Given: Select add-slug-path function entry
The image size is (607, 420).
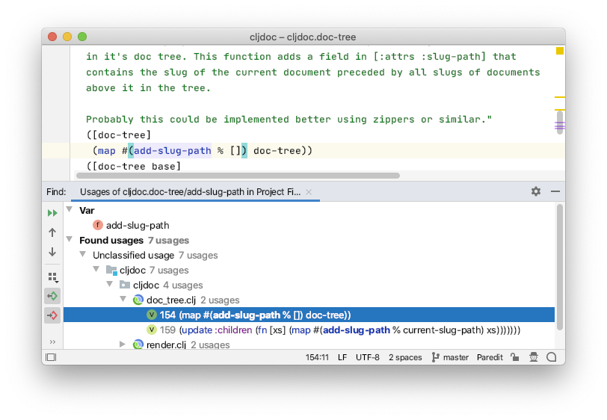Looking at the screenshot, I should (138, 225).
